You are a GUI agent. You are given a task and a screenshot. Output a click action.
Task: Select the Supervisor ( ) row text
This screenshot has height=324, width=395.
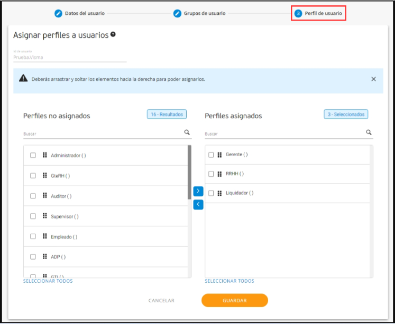(65, 216)
